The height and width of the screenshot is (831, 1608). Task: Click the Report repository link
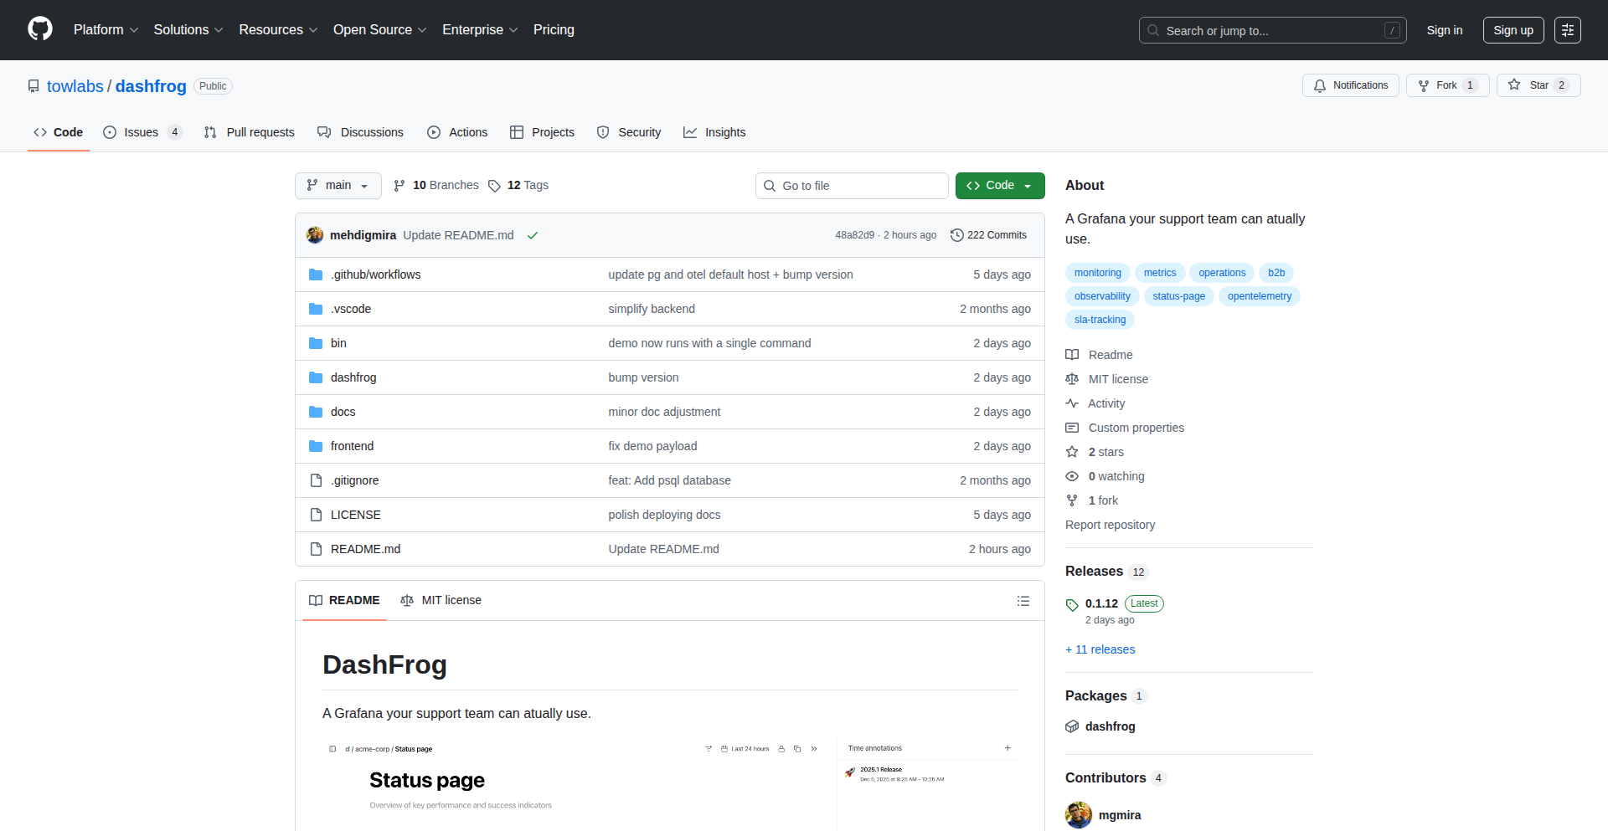tap(1110, 525)
